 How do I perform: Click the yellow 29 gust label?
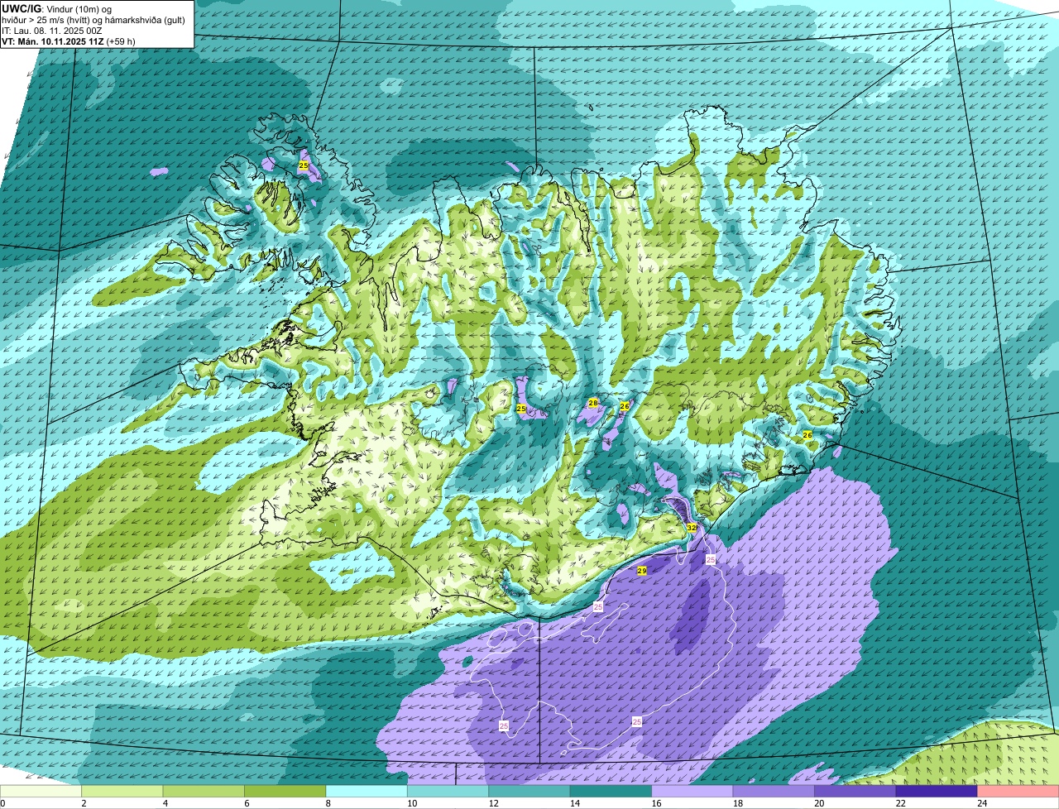pyautogui.click(x=642, y=571)
